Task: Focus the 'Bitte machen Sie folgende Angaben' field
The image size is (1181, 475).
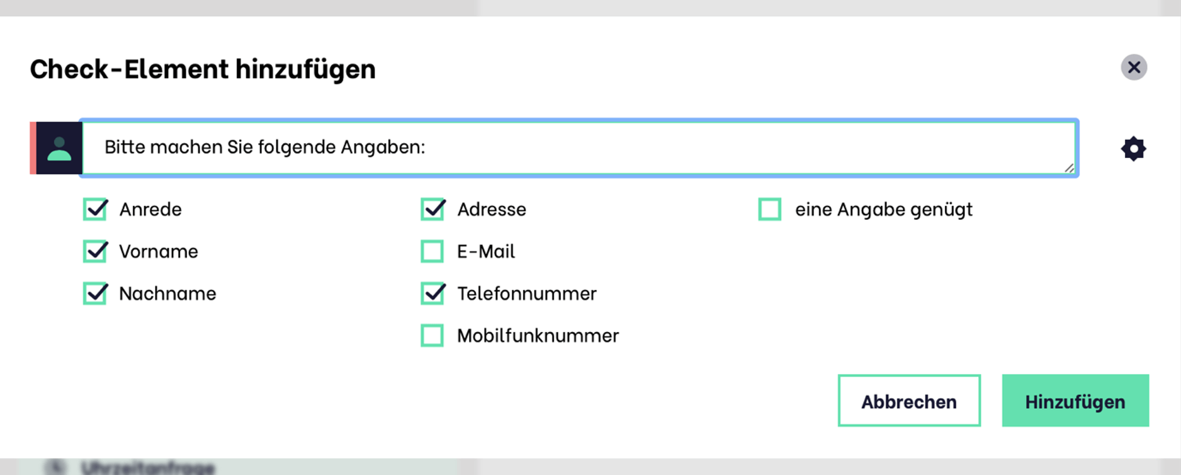Action: coord(579,148)
